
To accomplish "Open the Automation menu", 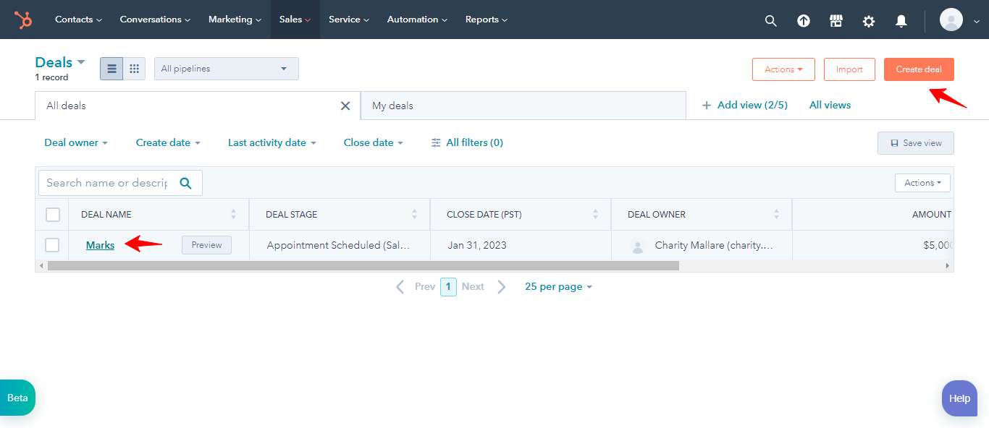I will [417, 20].
